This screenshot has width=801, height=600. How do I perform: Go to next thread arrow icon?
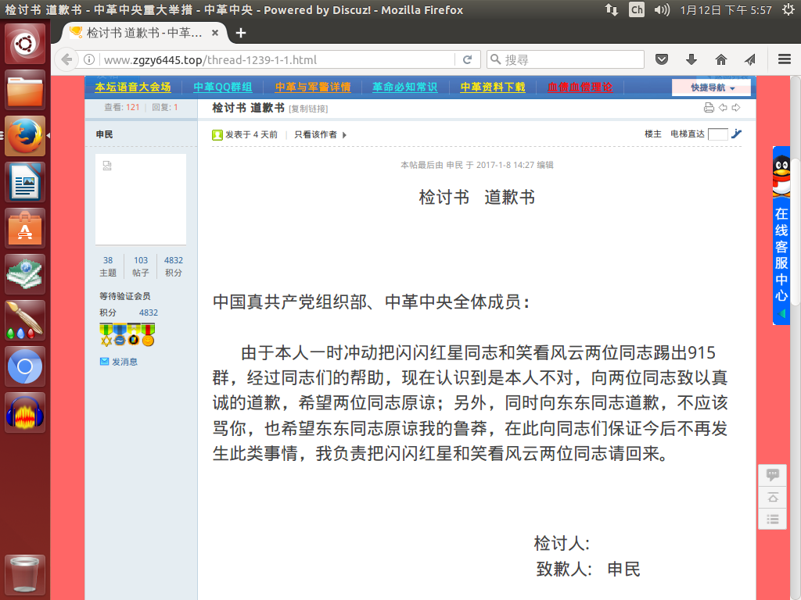coord(735,108)
